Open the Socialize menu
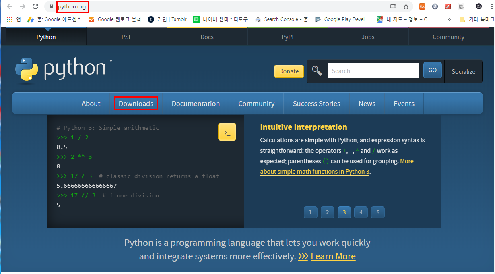495x274 pixels. point(464,71)
